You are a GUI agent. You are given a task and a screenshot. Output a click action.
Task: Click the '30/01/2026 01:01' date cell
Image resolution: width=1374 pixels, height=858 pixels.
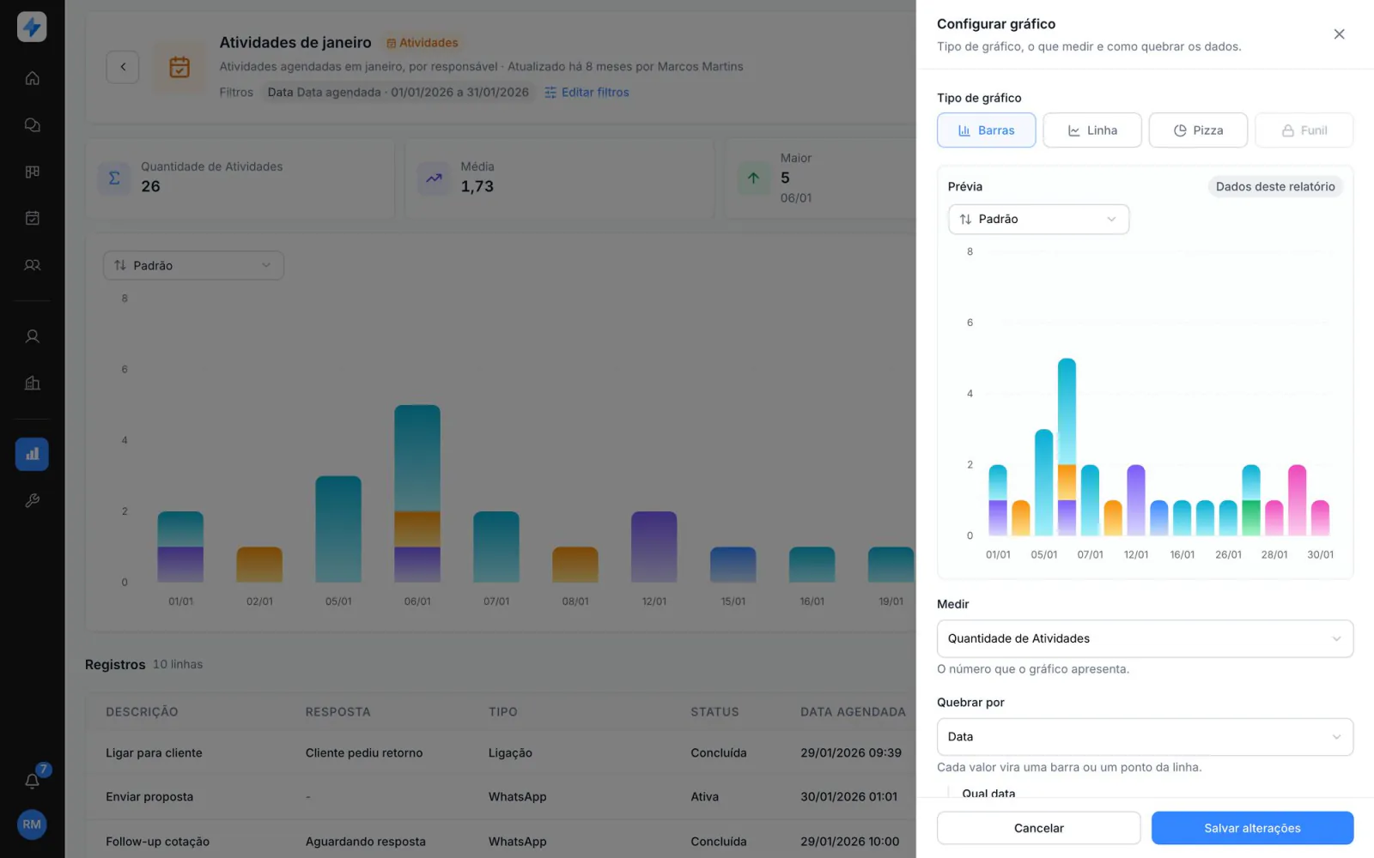[x=848, y=797]
